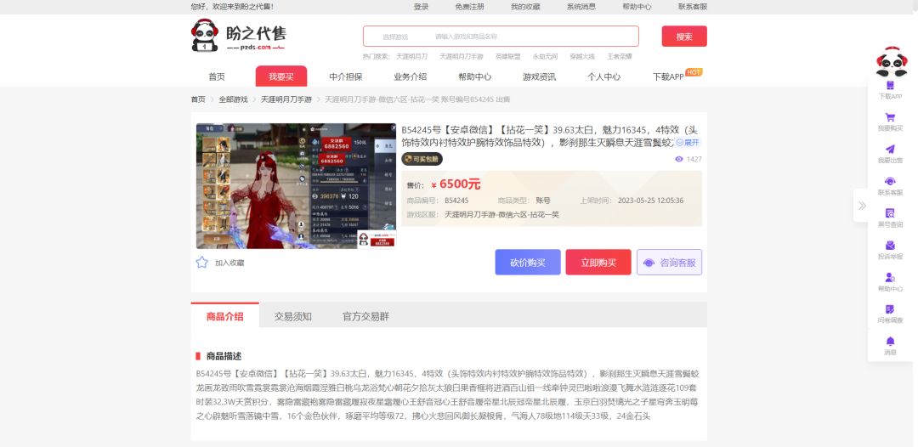918x447 pixels.
Task: Select the 我要买 nav item
Action: 281,76
